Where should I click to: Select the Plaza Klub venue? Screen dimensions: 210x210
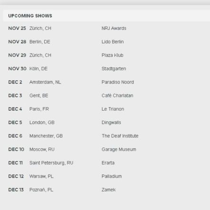tap(113, 55)
